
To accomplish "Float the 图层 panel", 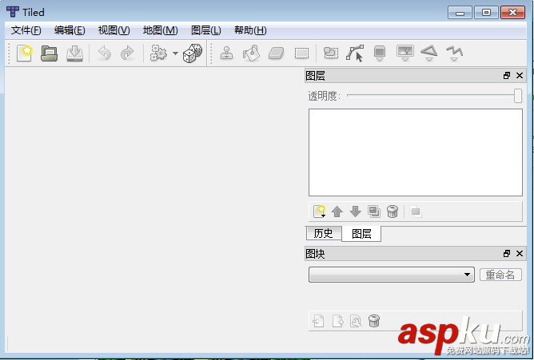I will point(507,76).
